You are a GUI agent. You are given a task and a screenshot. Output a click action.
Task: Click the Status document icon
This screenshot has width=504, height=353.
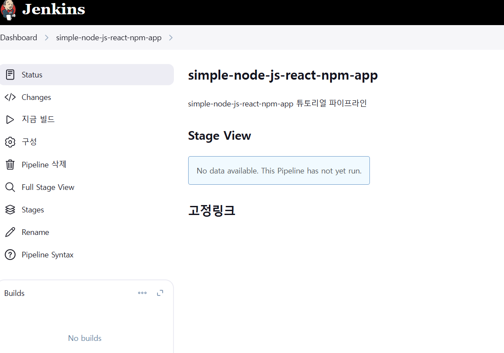[x=10, y=74]
